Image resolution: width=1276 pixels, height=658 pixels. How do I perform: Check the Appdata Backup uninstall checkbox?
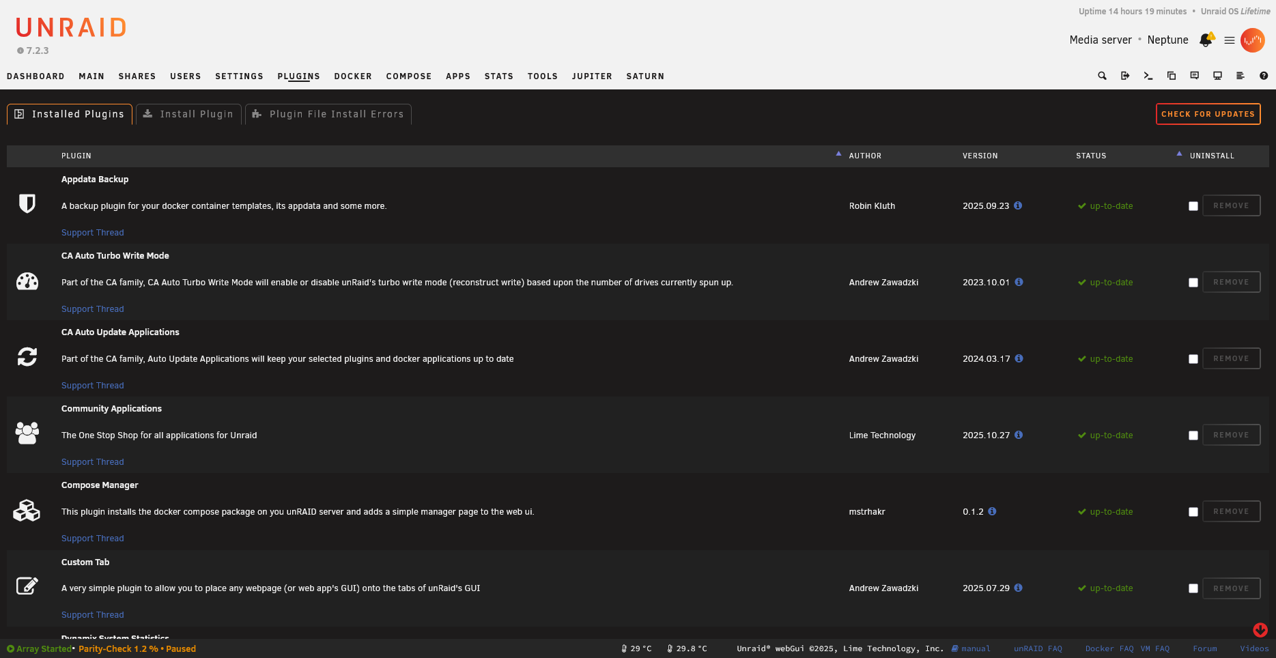[1193, 205]
